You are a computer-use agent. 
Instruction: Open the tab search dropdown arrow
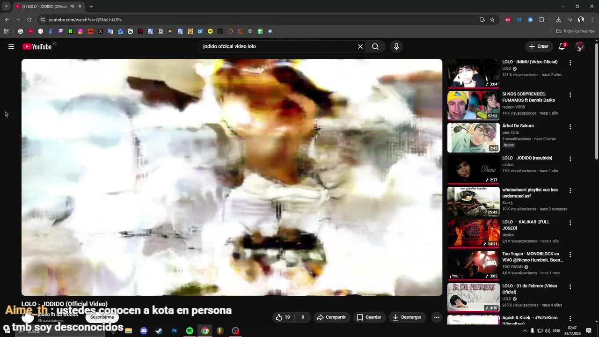pos(6,6)
